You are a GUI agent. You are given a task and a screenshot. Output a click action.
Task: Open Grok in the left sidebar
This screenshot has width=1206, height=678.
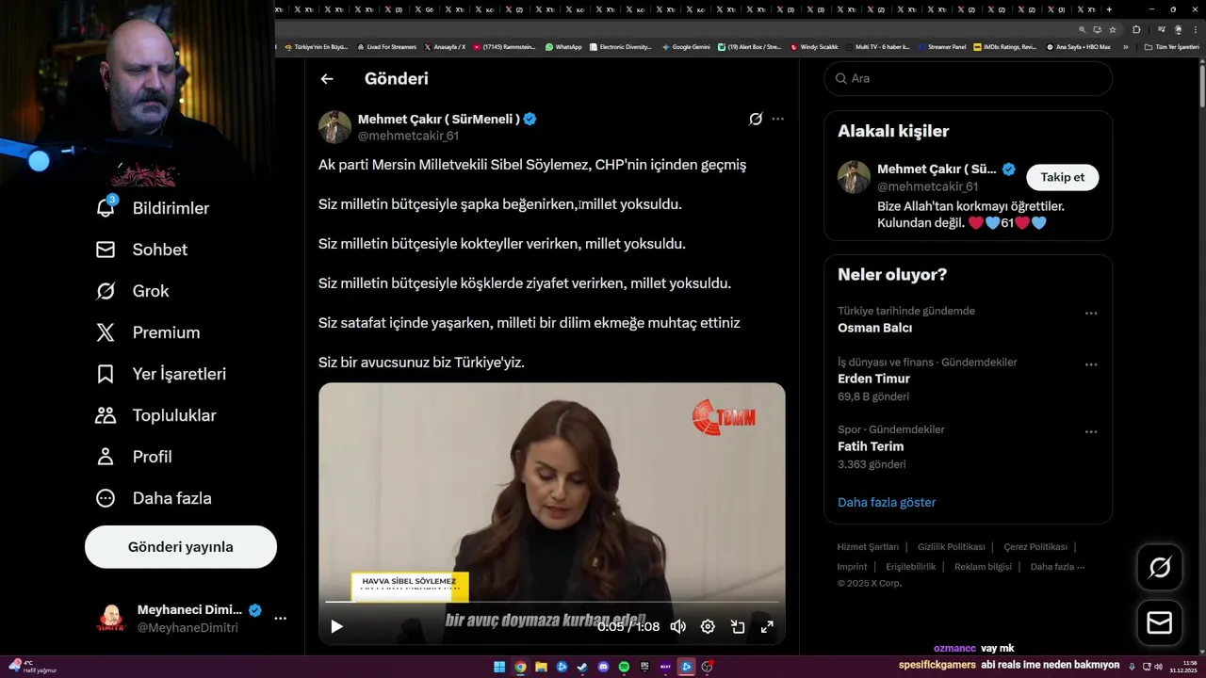click(x=132, y=291)
